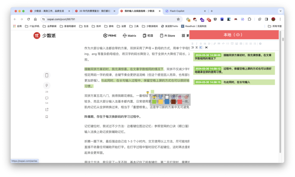The height and width of the screenshot is (177, 295).
Task: Open the note edit pencil icon in popup
Action: pyautogui.click(x=173, y=97)
